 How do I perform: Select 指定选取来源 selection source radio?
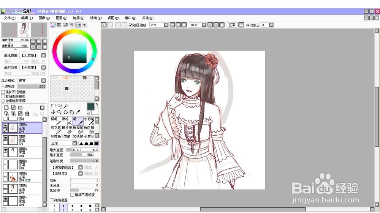(x=3, y=100)
